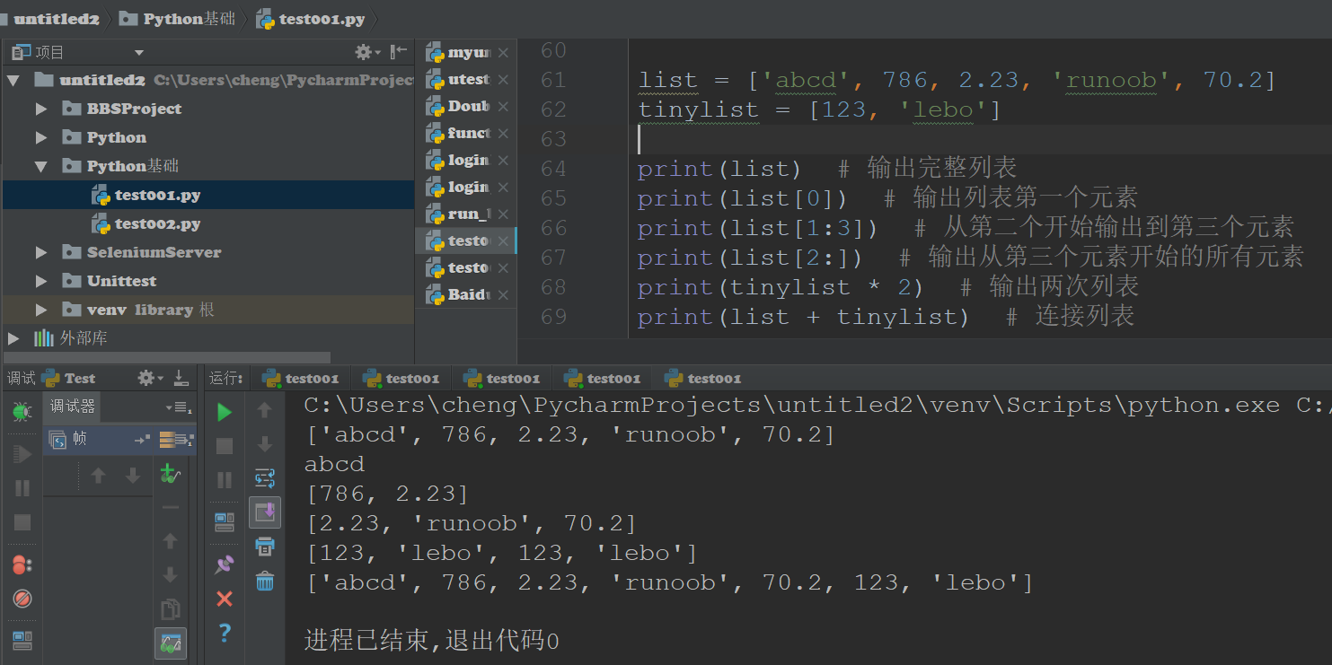Select the 调试器 debugger tab
The image size is (1332, 665).
pos(72,407)
